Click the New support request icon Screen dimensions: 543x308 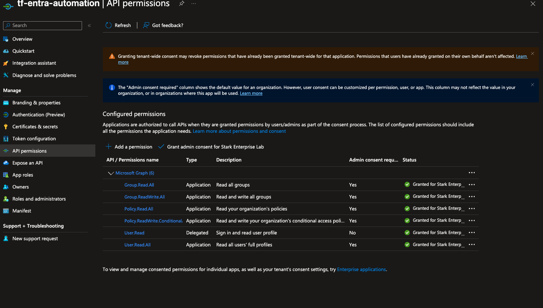coord(6,239)
